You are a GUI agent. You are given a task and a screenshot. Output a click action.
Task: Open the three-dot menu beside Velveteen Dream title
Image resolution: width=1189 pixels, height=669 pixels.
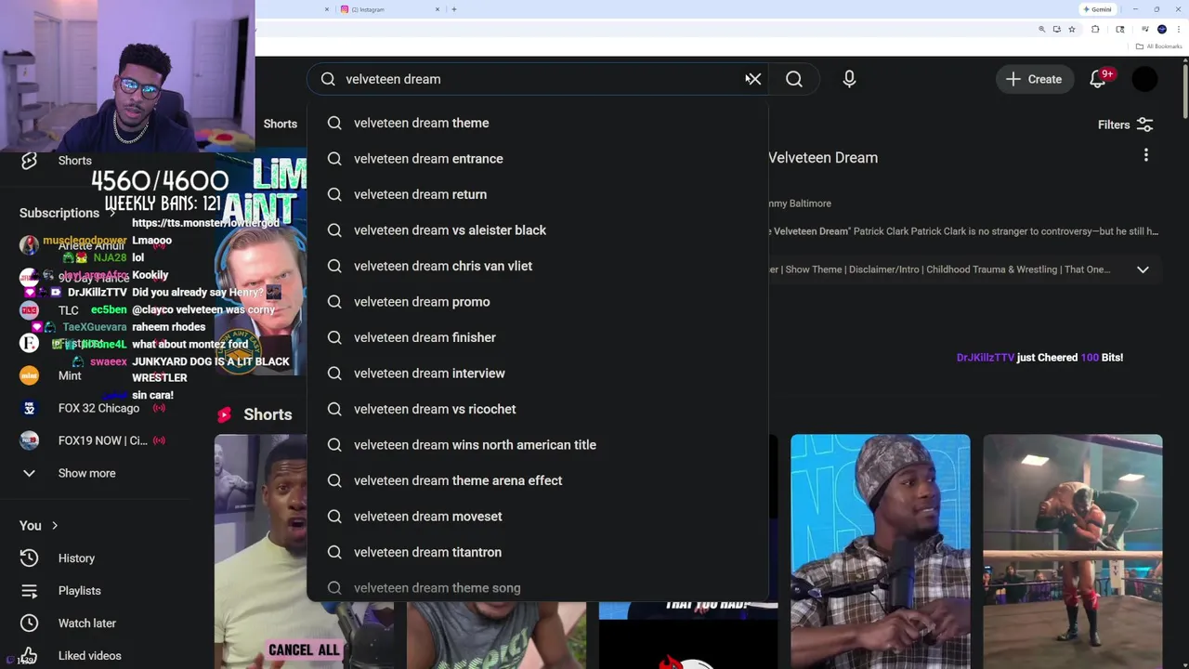[1146, 155]
